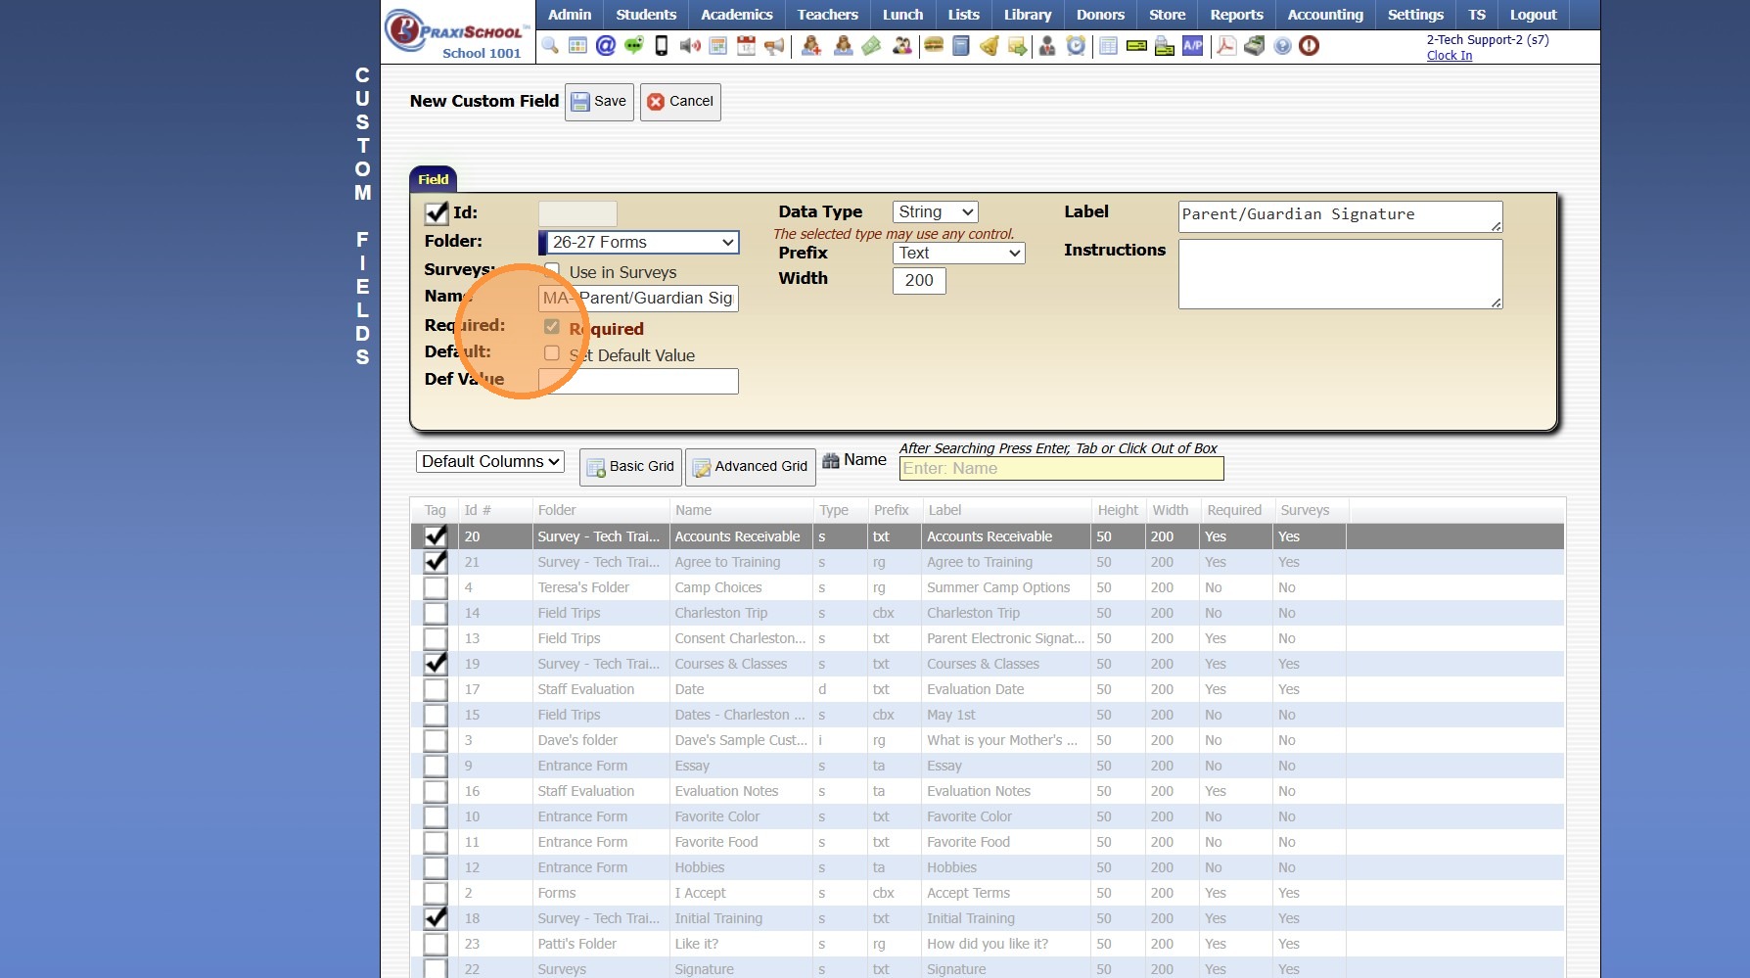Open the Default Columns dropdown
This screenshot has height=978, width=1750.
coord(489,462)
